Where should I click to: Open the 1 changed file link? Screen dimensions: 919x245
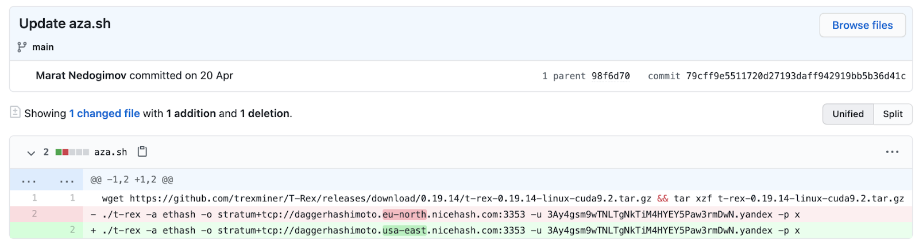(105, 114)
